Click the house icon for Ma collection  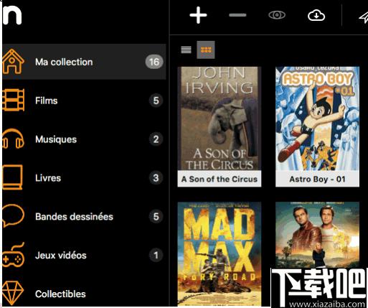point(13,61)
